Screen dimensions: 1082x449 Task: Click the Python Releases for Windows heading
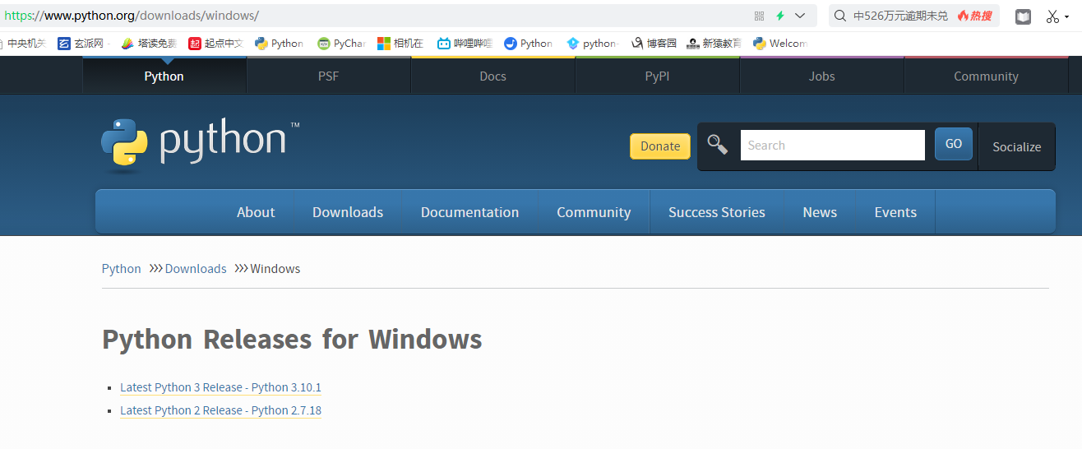[x=292, y=339]
